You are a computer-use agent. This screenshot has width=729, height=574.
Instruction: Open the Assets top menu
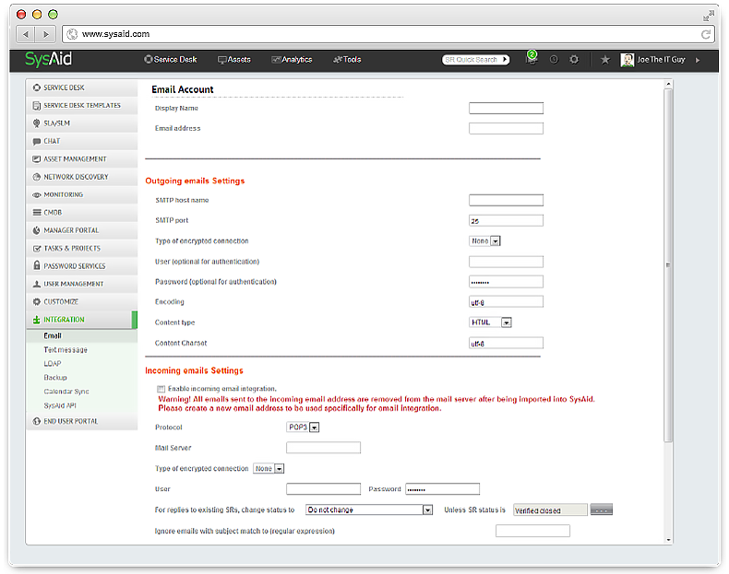tap(234, 59)
